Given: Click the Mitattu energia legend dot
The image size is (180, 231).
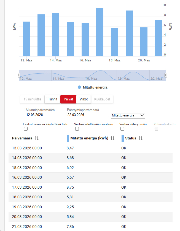Looking at the screenshot, I should point(79,87).
